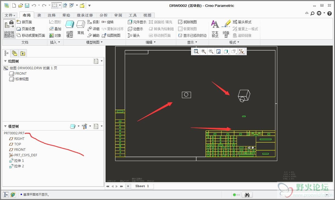
Task: Switch to the 审阅 review tab
Action: (118, 15)
